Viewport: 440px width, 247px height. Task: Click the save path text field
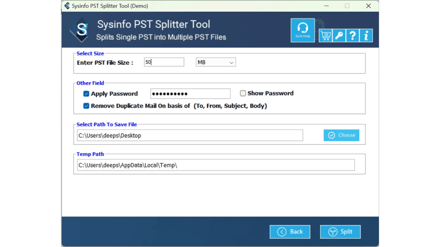[x=190, y=135]
